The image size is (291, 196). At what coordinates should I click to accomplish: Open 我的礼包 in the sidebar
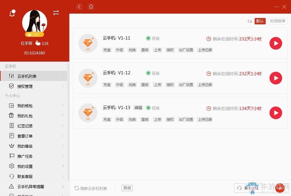click(34, 116)
